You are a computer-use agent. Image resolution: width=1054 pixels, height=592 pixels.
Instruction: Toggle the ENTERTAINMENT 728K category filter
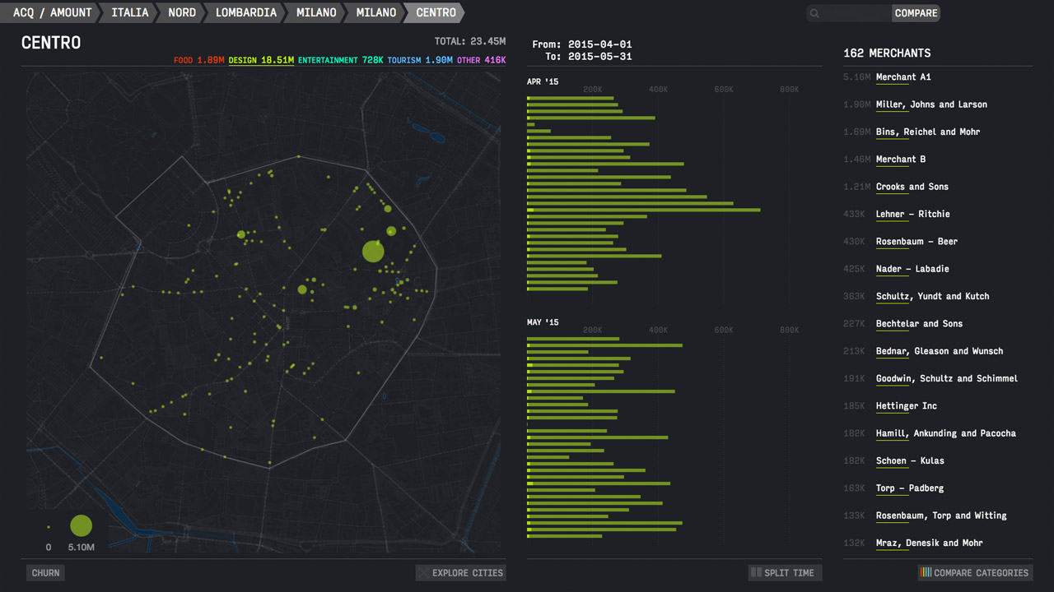(x=340, y=60)
